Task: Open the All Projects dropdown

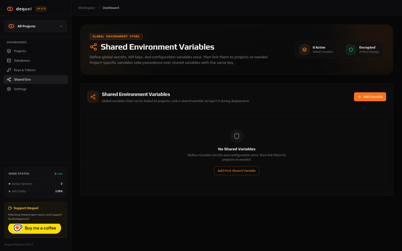Action: pos(35,26)
